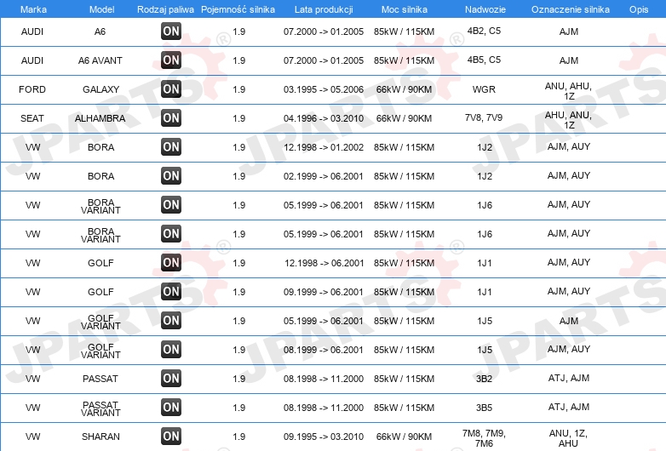Image resolution: width=666 pixels, height=451 pixels.
Task: Click the ON fuel icon for A6 AVANT
Action: 171,60
